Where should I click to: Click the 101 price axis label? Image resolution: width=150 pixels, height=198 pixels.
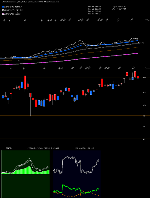tap(144, 105)
